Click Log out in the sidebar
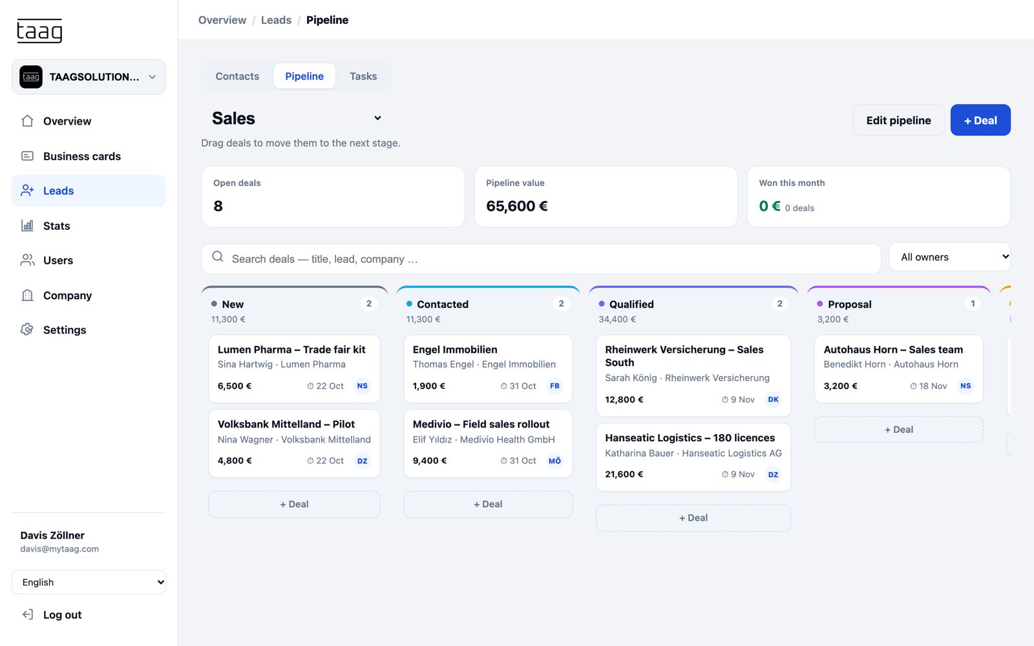 coord(89,614)
